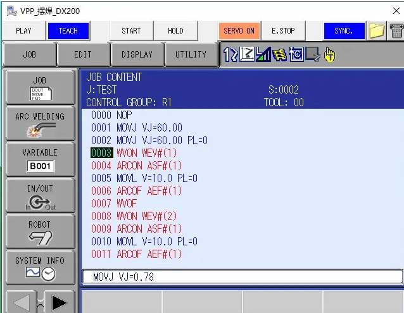Click the START button
This screenshot has width=404, height=313.
pyautogui.click(x=132, y=31)
